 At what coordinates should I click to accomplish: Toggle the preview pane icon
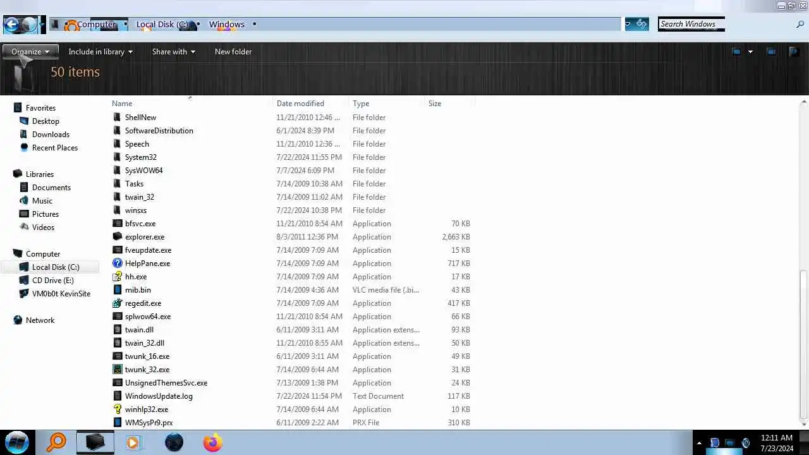tap(771, 52)
